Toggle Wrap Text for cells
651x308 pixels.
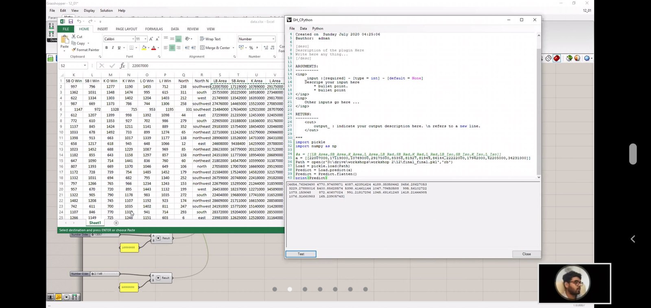coord(210,39)
